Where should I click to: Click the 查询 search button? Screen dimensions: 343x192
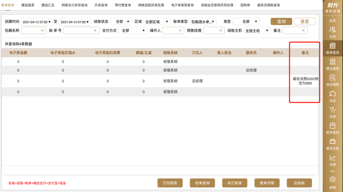pos(281,21)
